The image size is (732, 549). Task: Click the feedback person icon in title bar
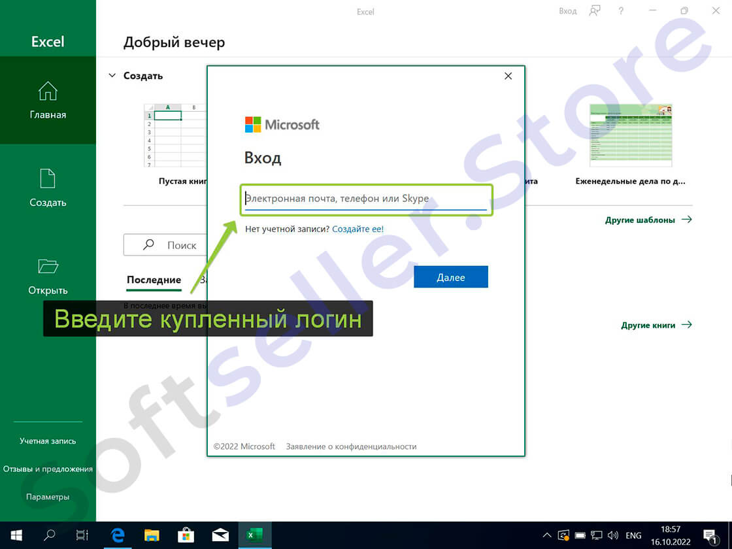594,10
